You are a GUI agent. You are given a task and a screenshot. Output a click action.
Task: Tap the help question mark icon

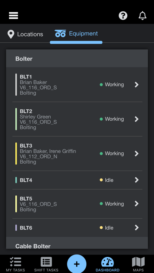[x=123, y=16]
